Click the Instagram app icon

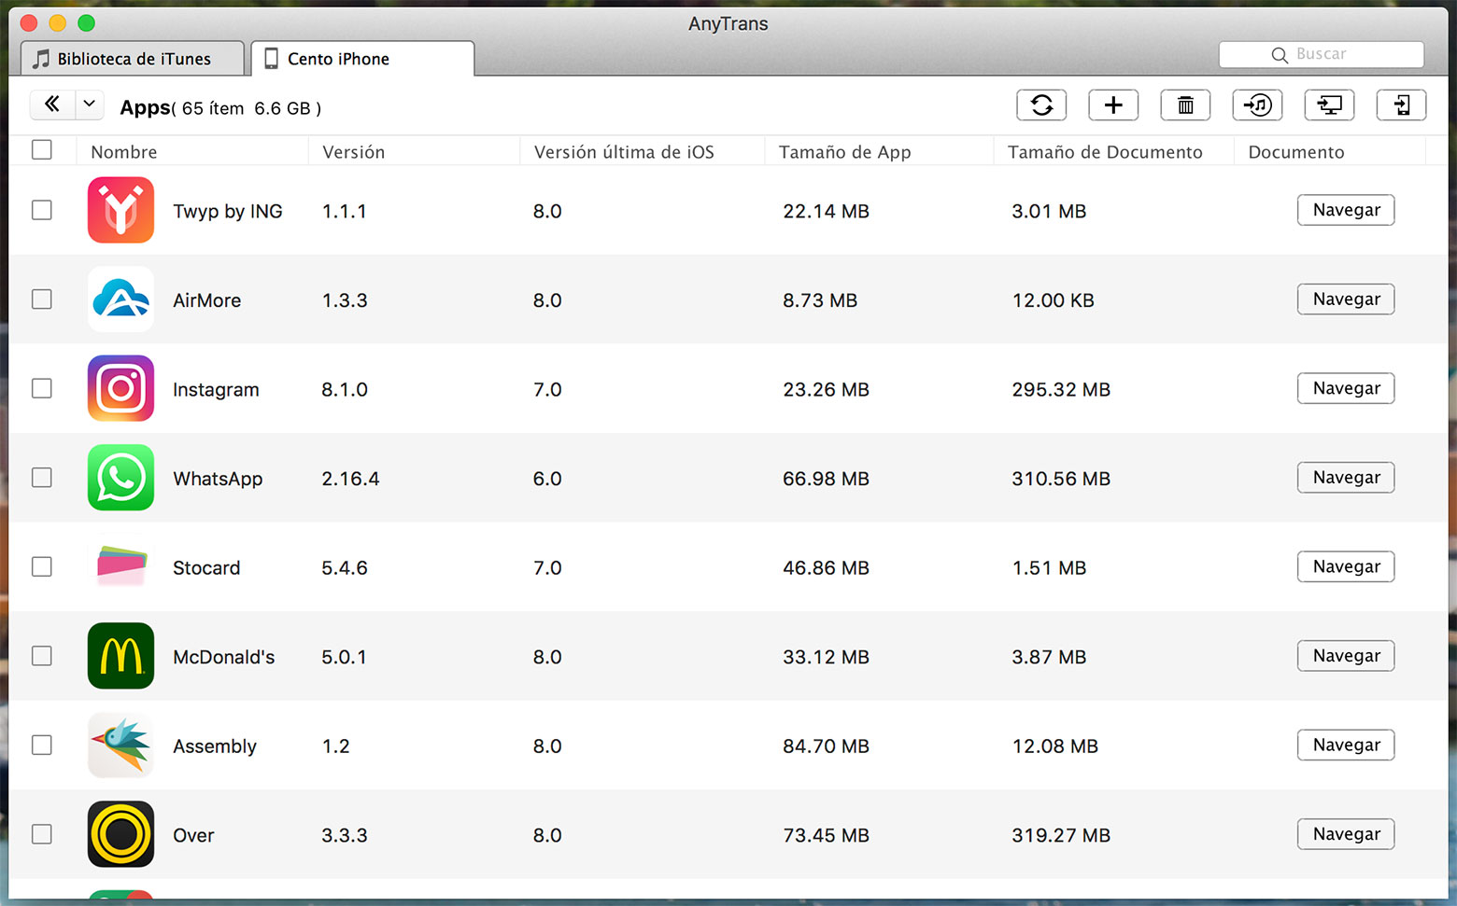(x=120, y=388)
